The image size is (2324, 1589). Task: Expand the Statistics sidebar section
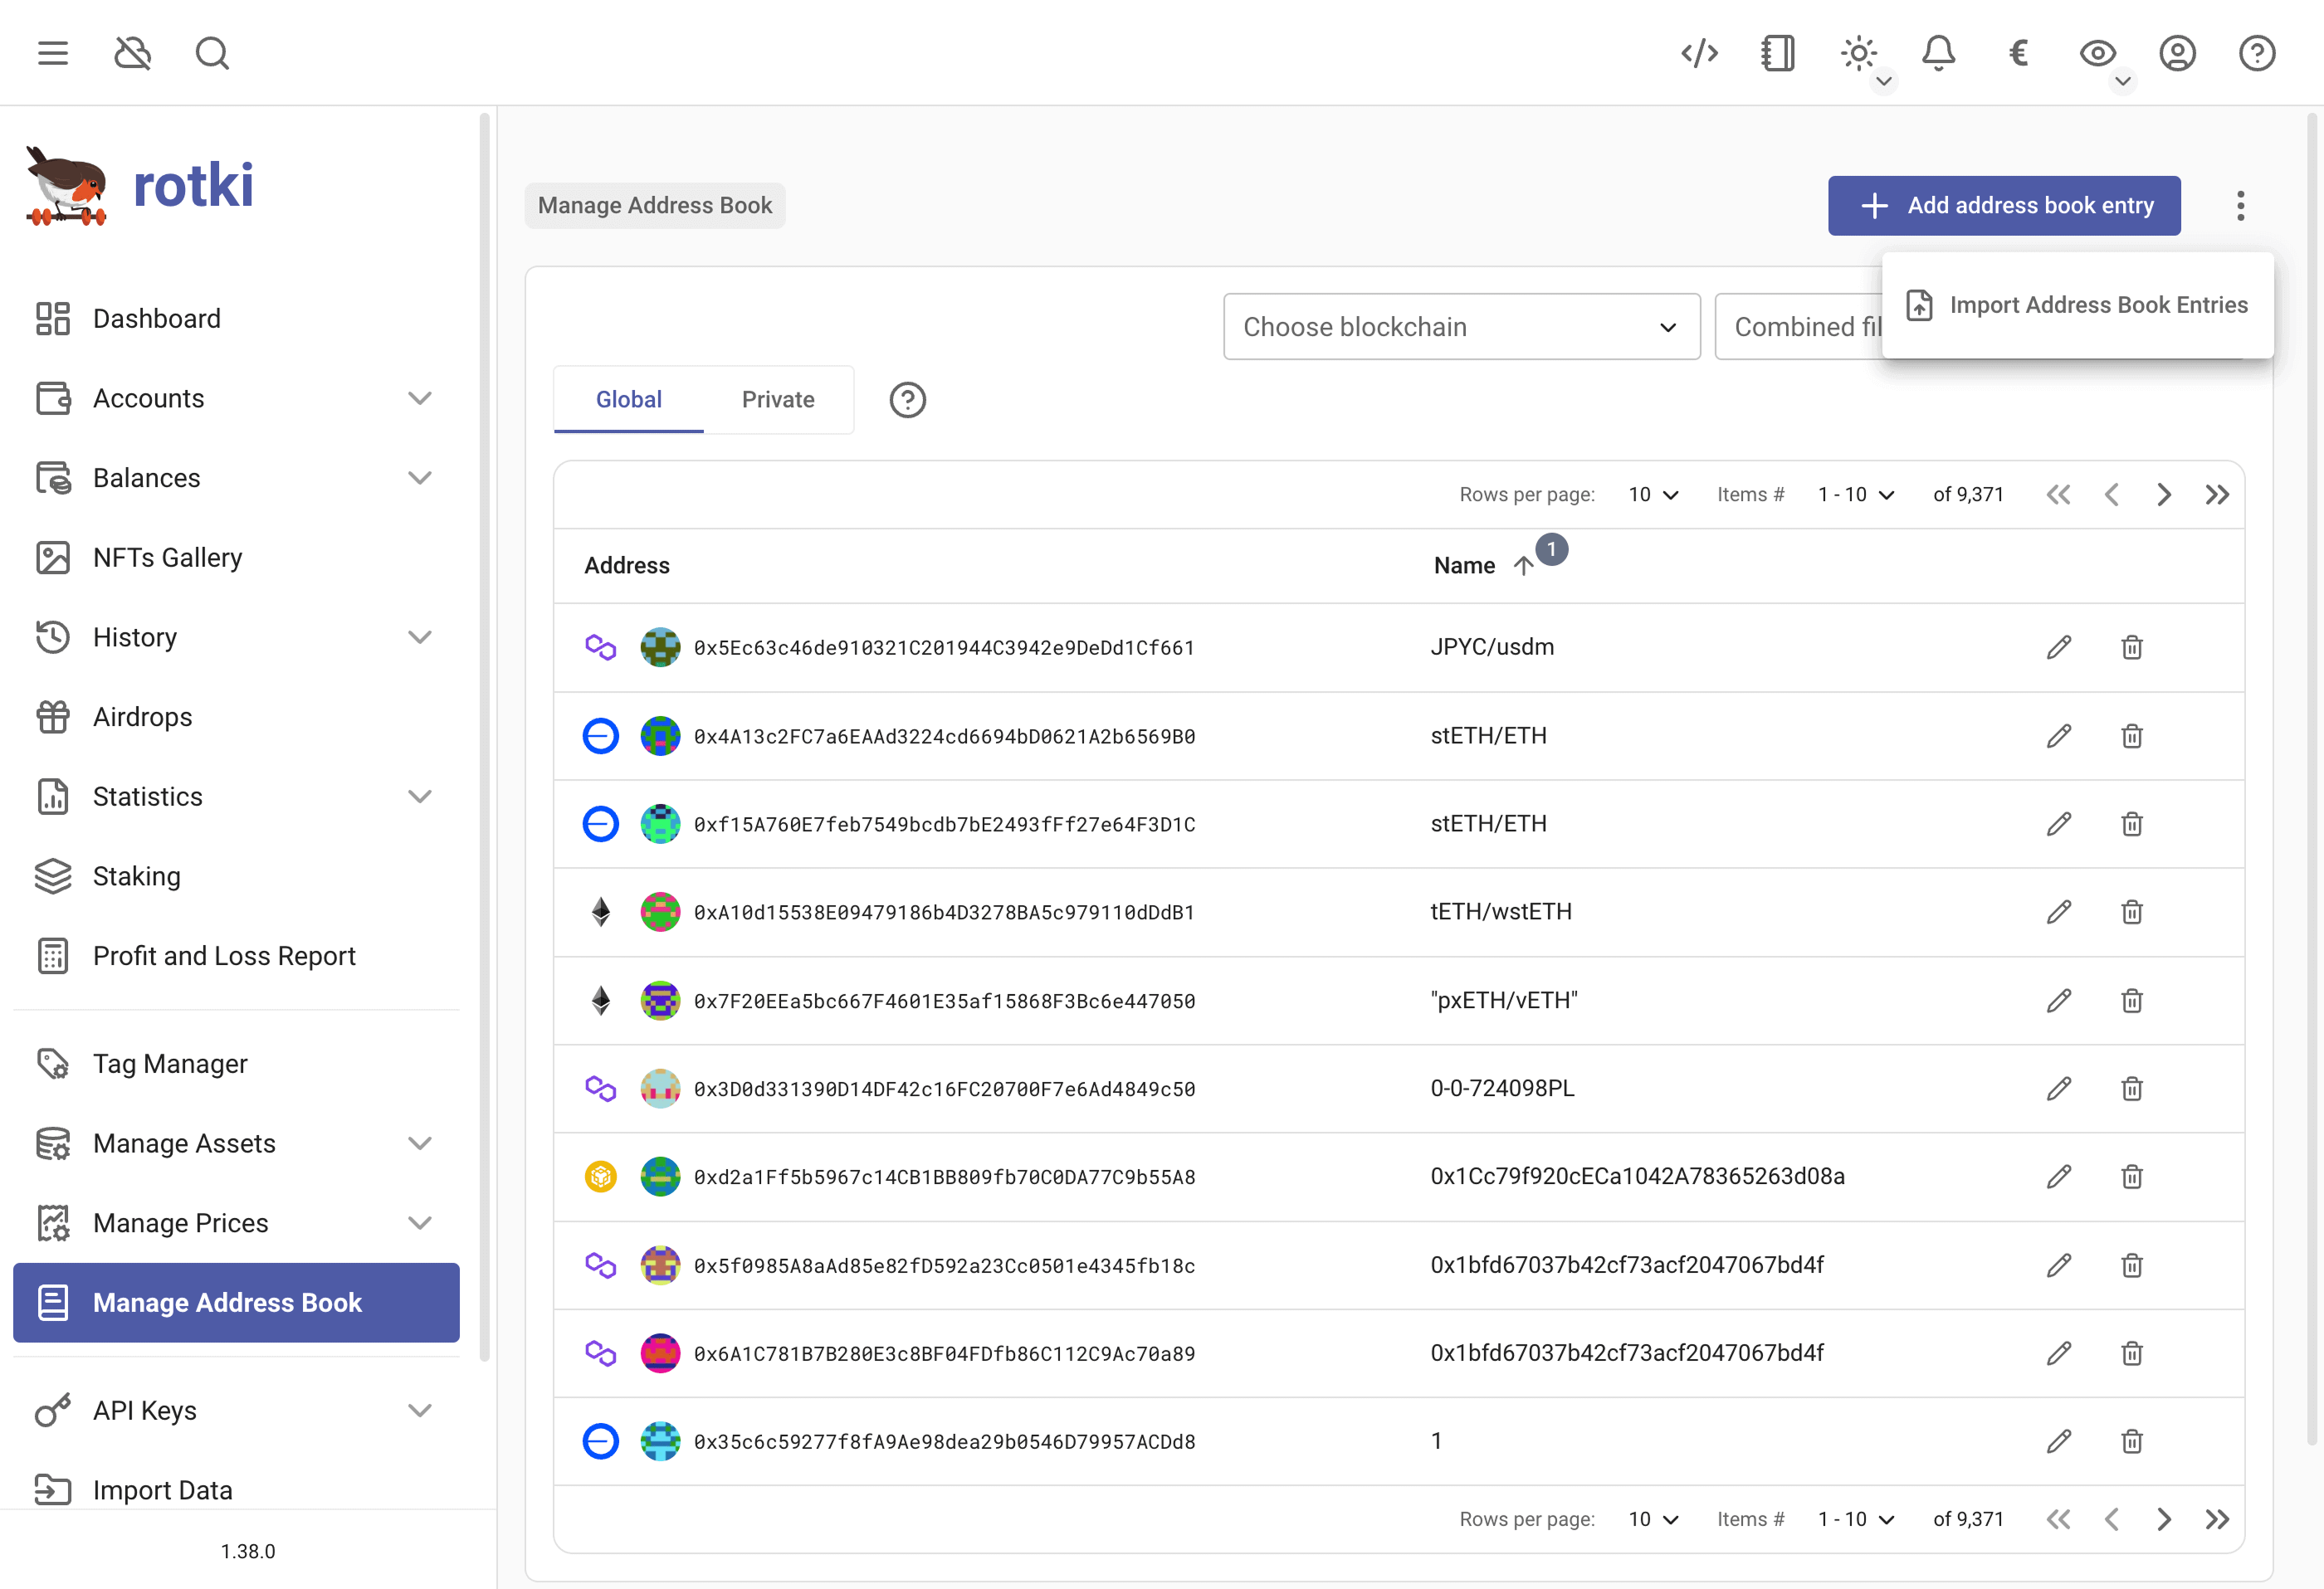[236, 797]
